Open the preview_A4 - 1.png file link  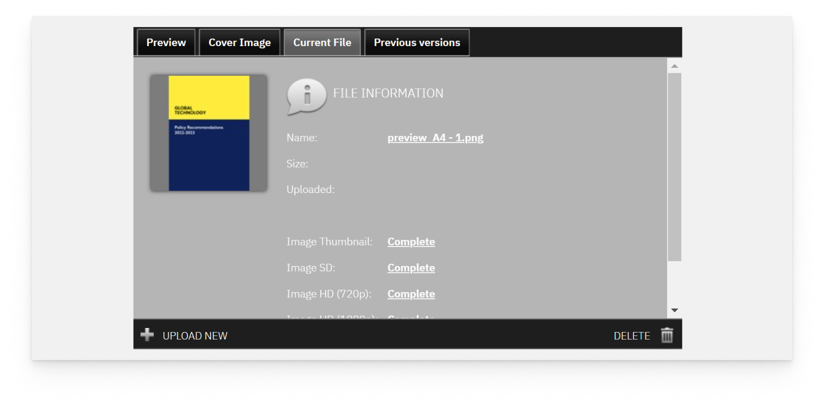pos(435,137)
